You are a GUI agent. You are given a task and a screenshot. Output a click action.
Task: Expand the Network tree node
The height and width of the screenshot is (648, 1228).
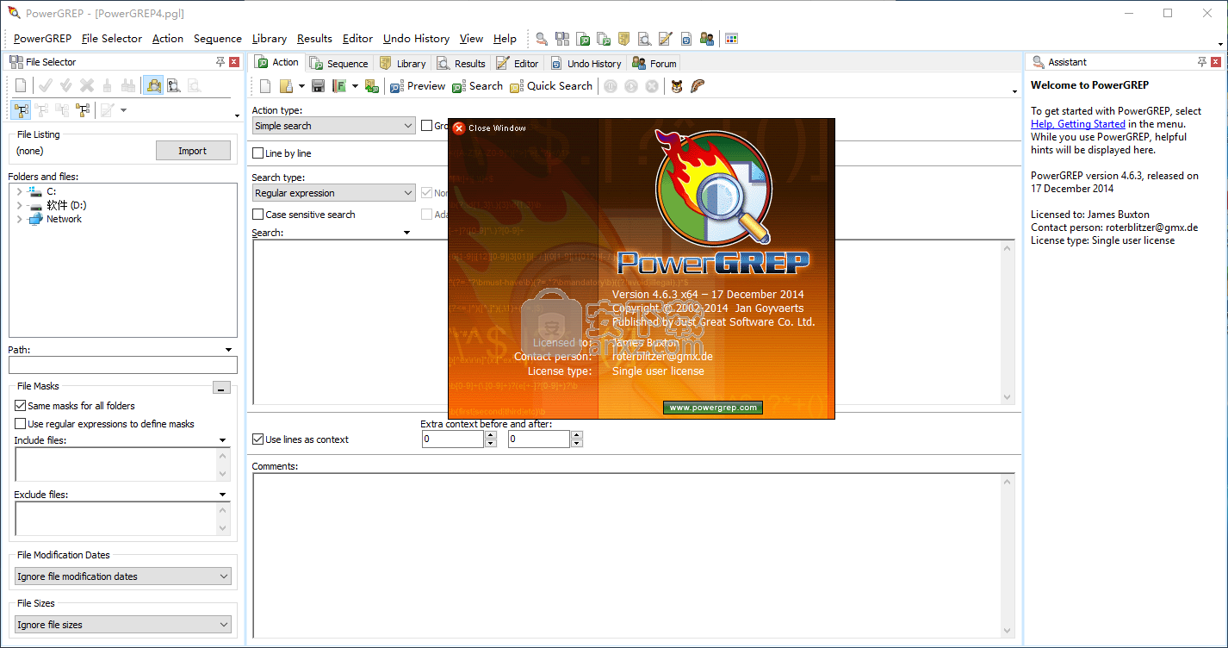19,219
